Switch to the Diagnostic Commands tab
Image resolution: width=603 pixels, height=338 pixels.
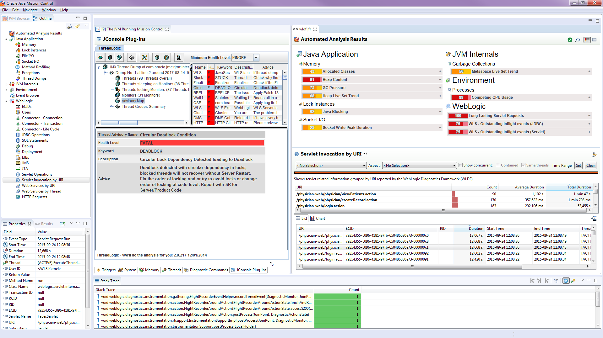[209, 270]
